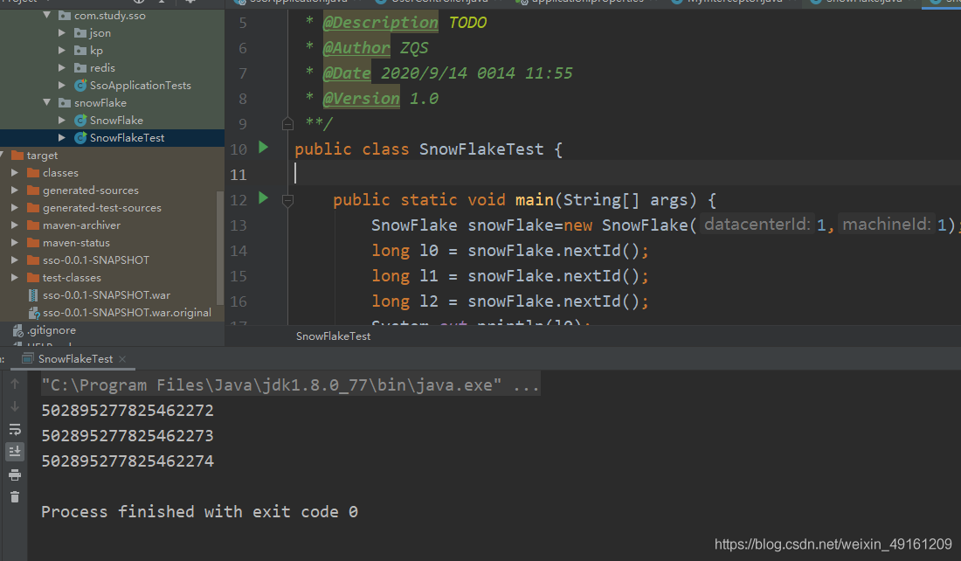The image size is (961, 561).
Task: Click the @Version Javadoc tag
Action: [x=361, y=99]
